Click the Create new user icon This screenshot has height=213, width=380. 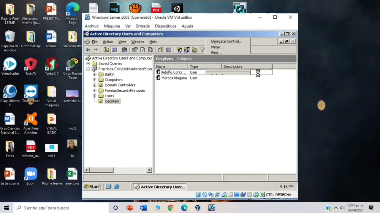point(179,50)
